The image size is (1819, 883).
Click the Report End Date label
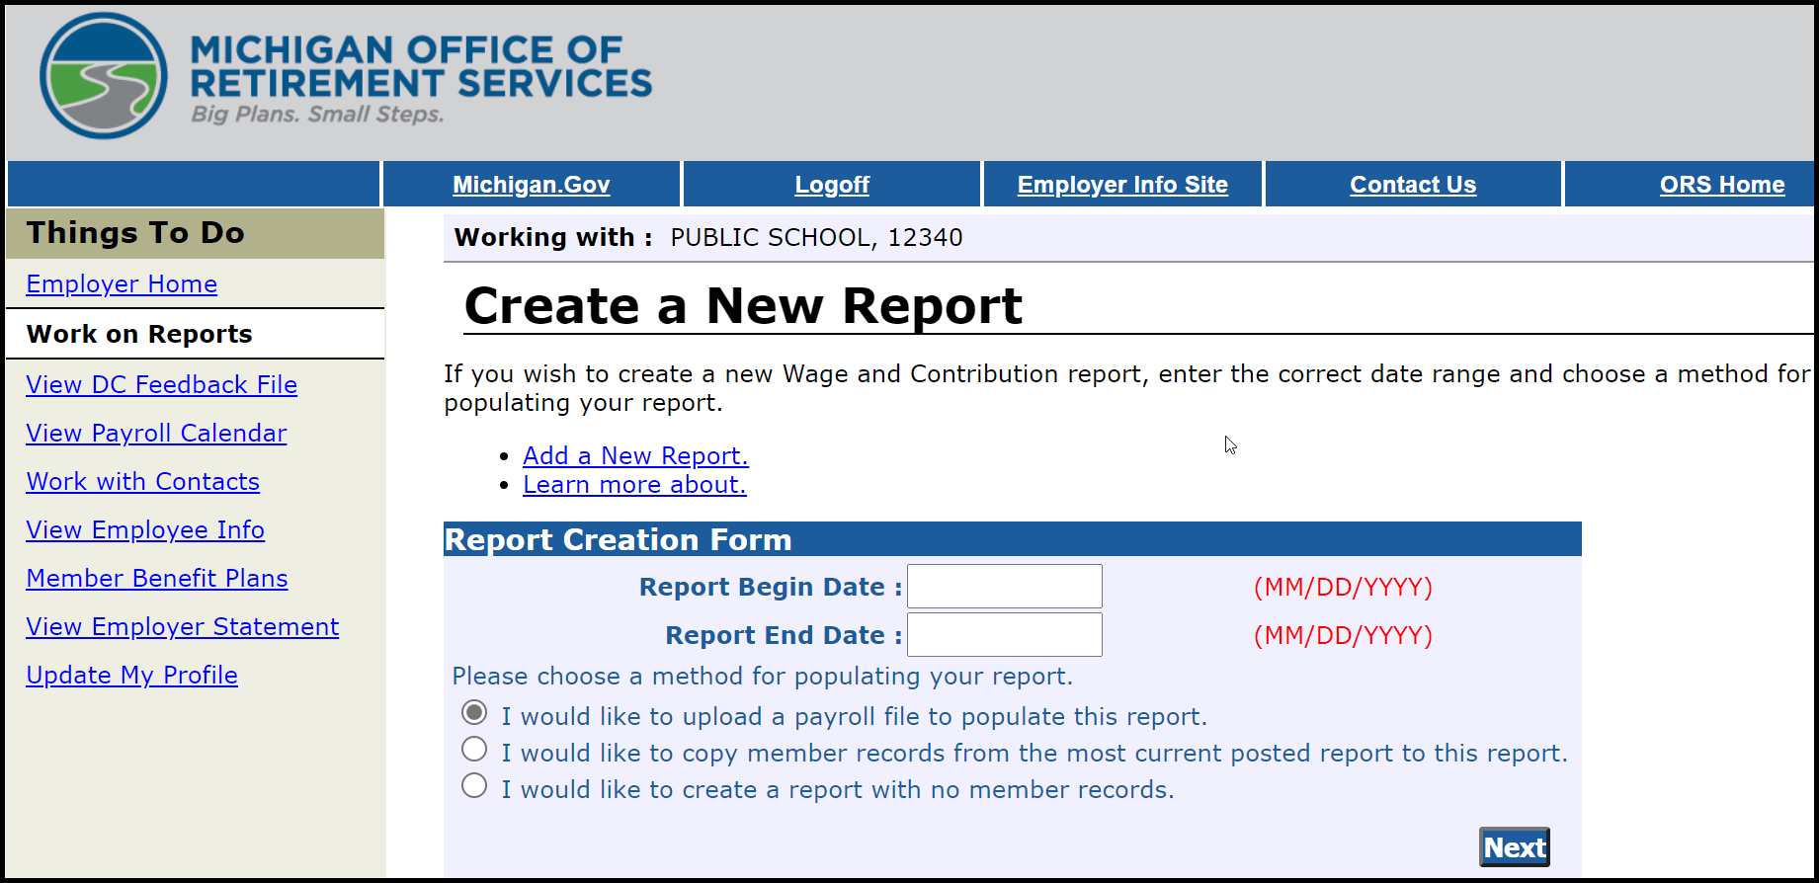[x=784, y=636]
